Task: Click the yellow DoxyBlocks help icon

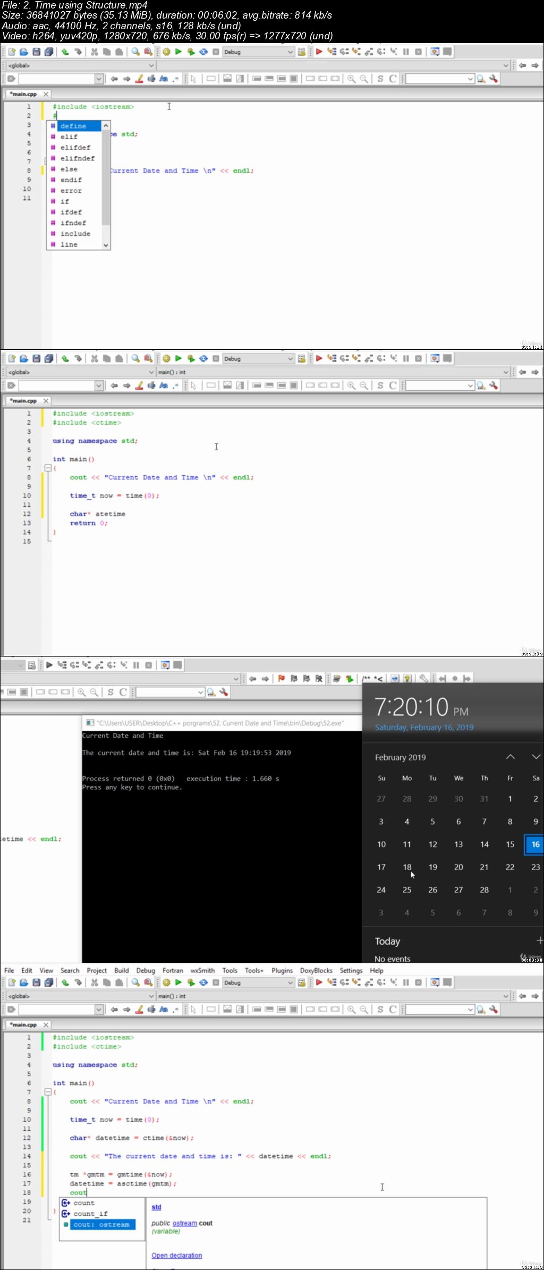Action: 407,678
